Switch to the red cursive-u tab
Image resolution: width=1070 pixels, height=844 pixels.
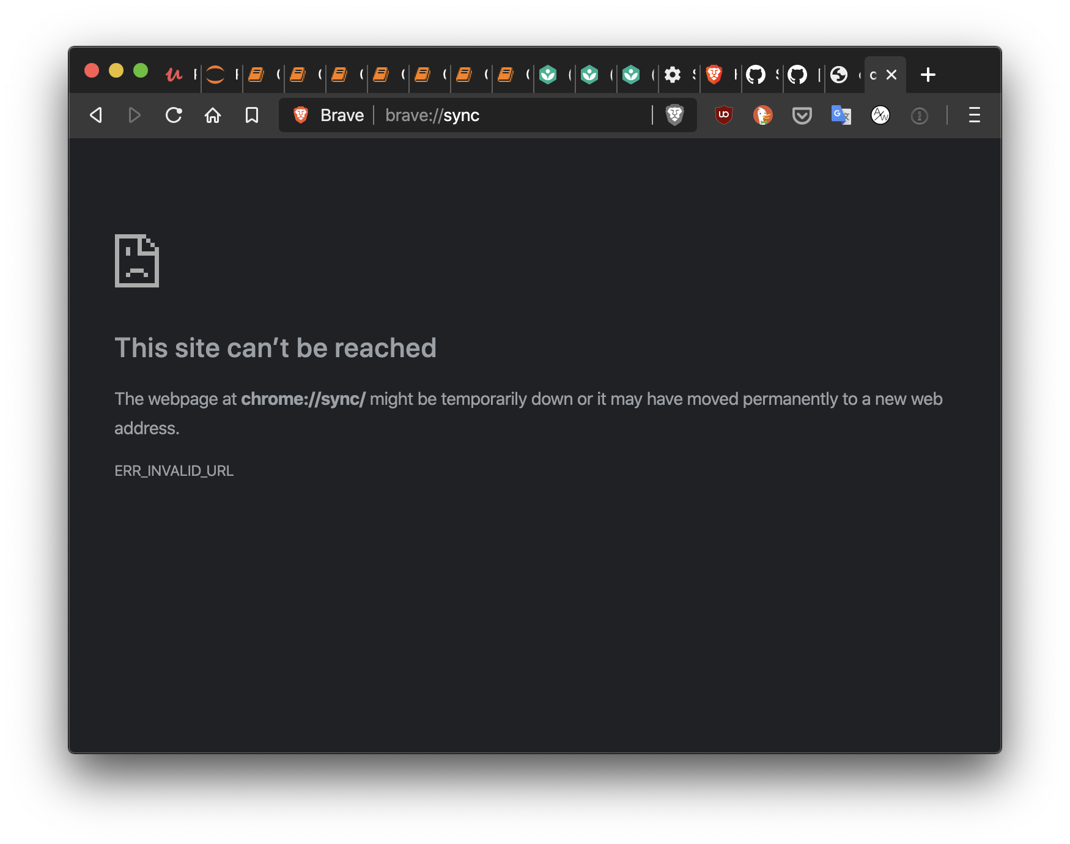point(174,75)
